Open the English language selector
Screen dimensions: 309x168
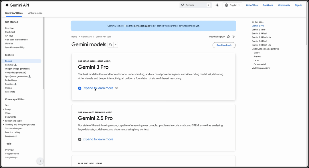tap(232, 5)
